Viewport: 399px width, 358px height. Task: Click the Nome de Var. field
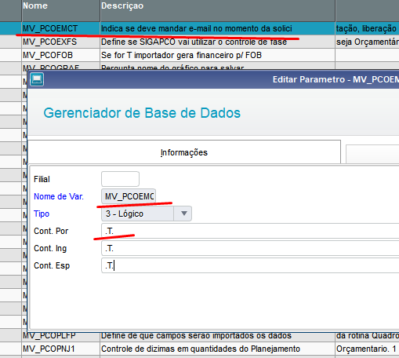pyautogui.click(x=129, y=196)
